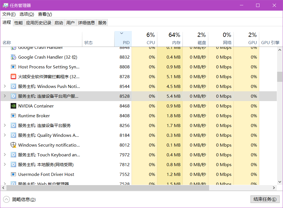Image resolution: width=283 pixels, height=208 pixels.
Task: Sort by the 网络 column header
Action: pos(221,39)
